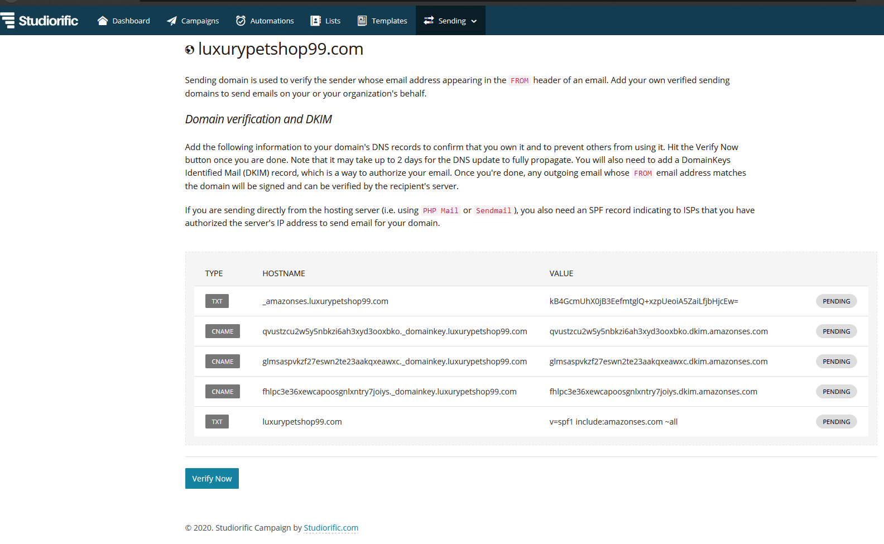
Task: Click CNAME badge of glmsaspvkzf record
Action: [223, 362]
